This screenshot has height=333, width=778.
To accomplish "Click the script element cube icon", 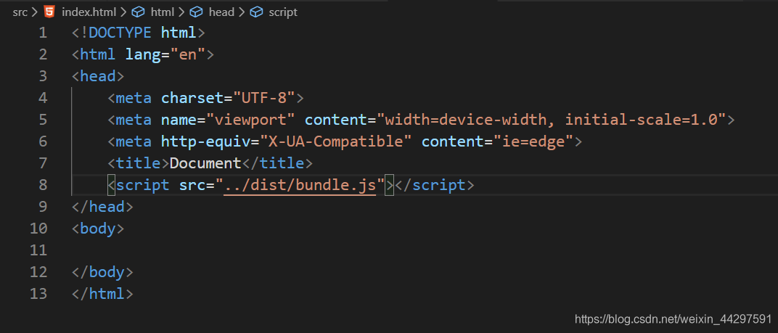I will (x=256, y=12).
